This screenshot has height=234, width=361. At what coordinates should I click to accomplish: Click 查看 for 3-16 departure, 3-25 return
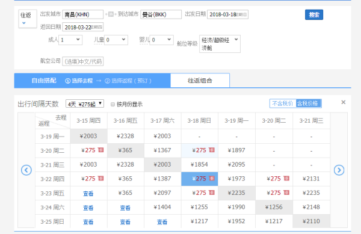[x=125, y=222]
